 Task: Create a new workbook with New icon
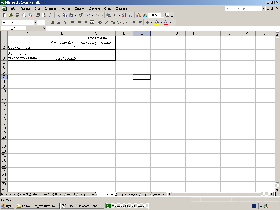[x=5, y=15]
